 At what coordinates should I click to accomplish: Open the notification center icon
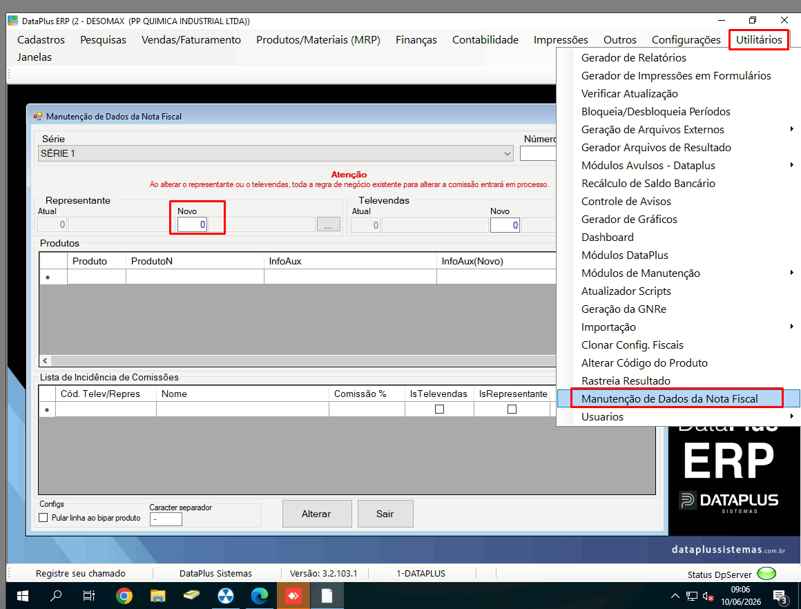(780, 596)
